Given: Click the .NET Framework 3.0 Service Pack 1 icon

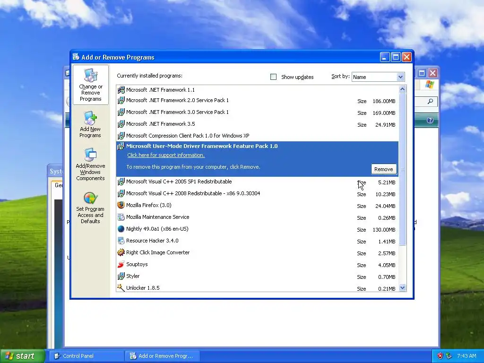Looking at the screenshot, I should [x=121, y=112].
